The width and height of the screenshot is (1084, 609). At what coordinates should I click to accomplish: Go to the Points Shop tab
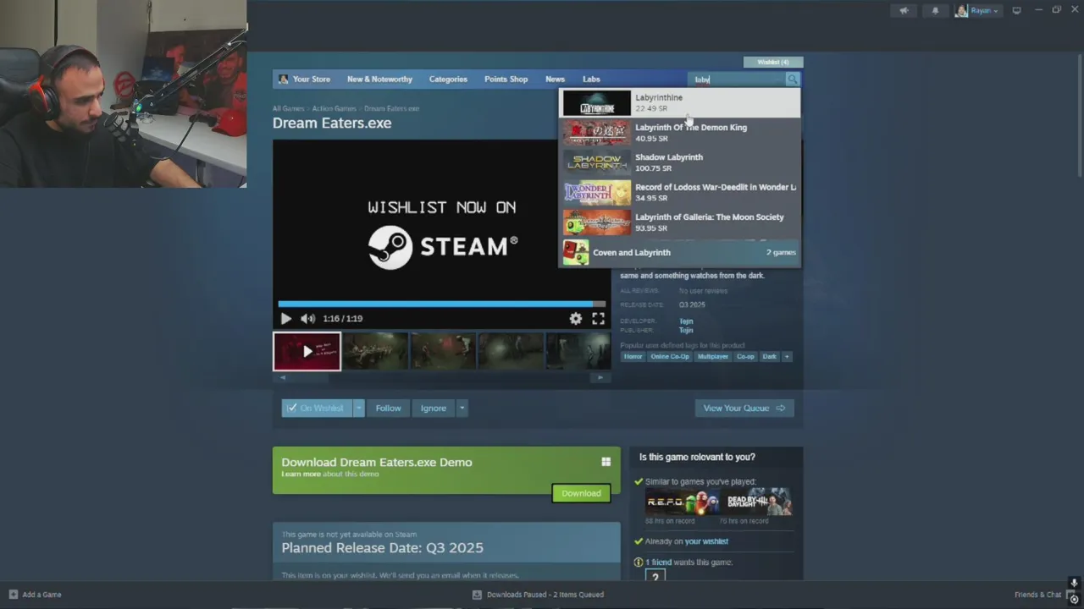coord(506,80)
